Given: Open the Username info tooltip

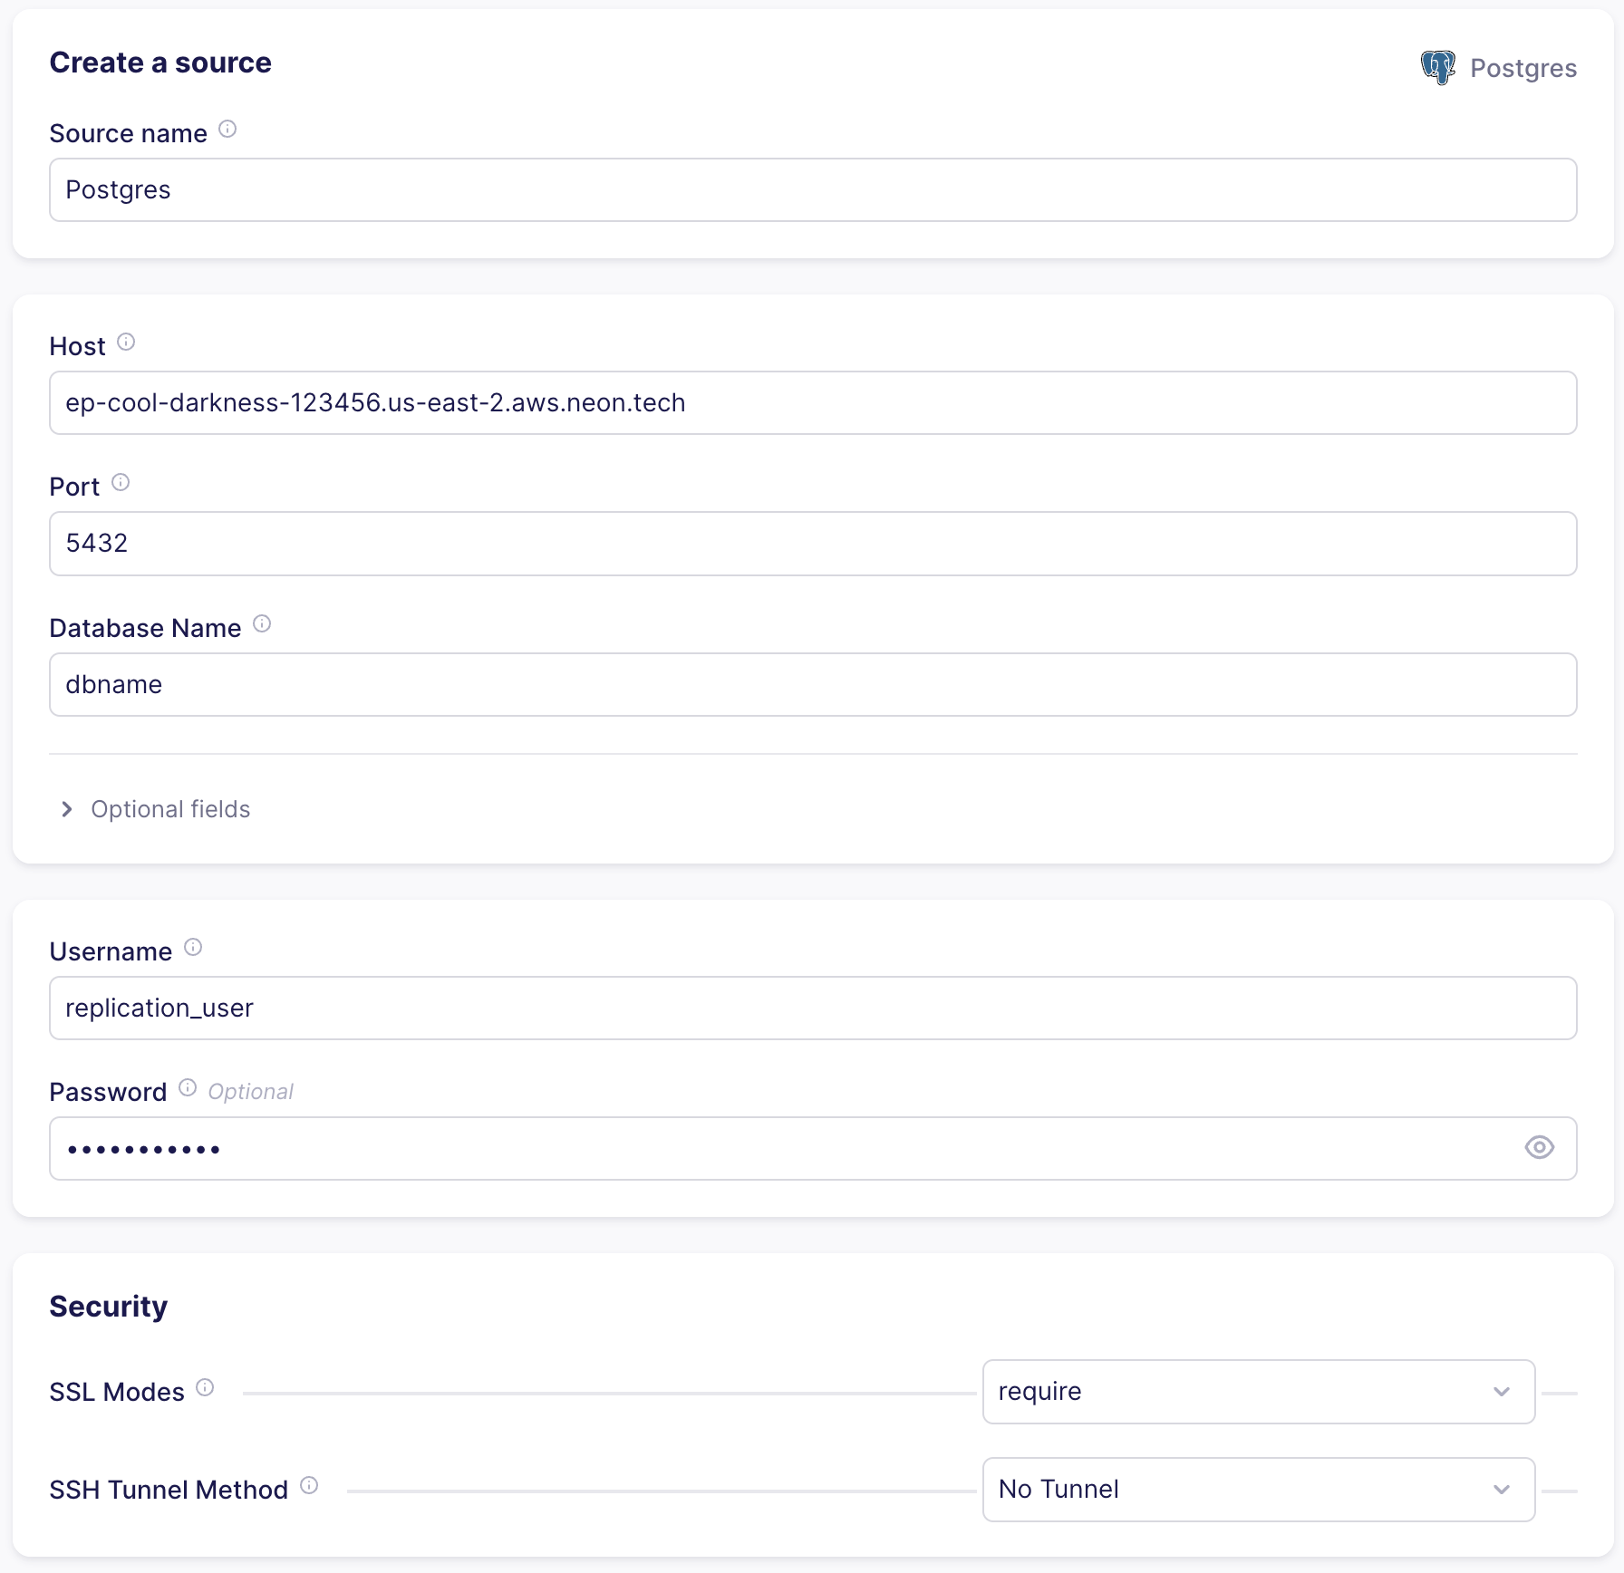Looking at the screenshot, I should [x=192, y=948].
